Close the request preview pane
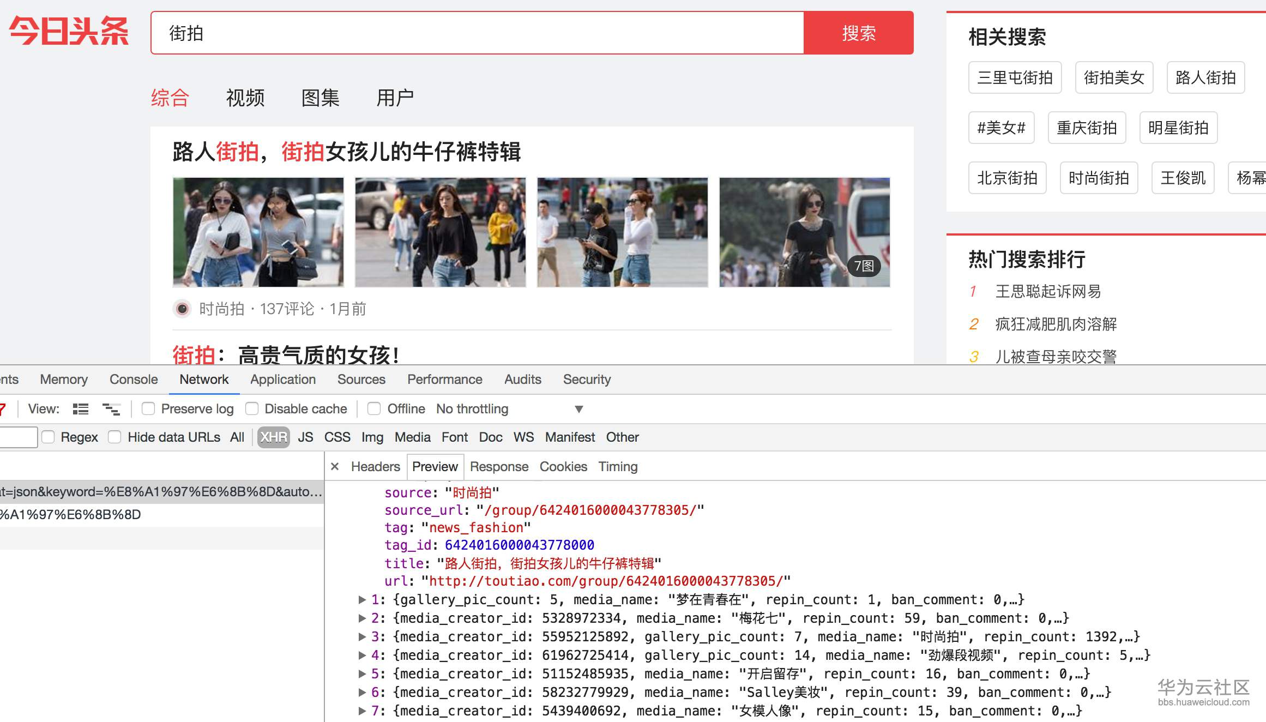Viewport: 1266px width, 722px height. point(335,467)
